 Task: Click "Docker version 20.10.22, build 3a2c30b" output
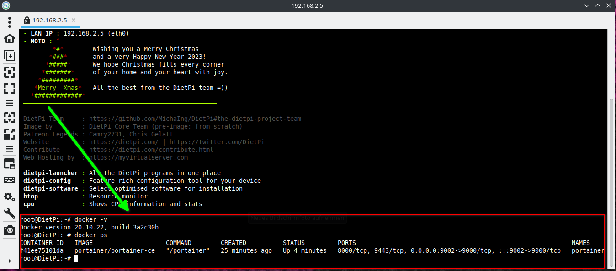pyautogui.click(x=90, y=227)
